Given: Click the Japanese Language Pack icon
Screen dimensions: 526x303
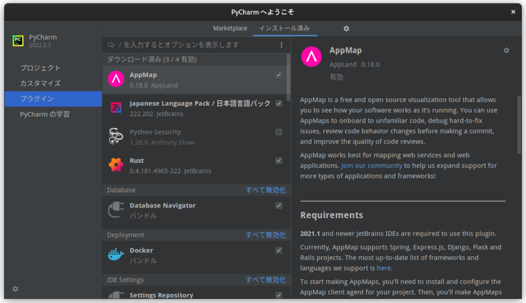Looking at the screenshot, I should 116,108.
